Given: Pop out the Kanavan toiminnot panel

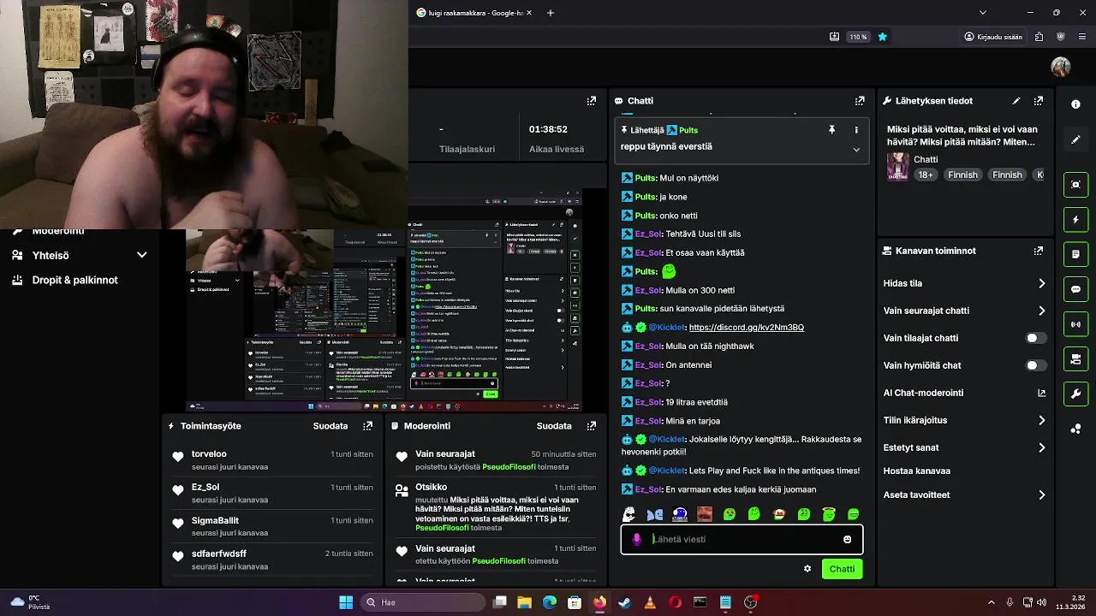Looking at the screenshot, I should (x=1039, y=251).
